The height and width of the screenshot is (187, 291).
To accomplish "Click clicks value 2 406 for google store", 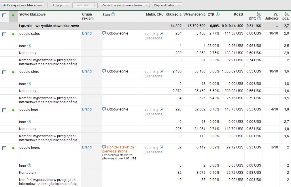I will click(177, 71).
